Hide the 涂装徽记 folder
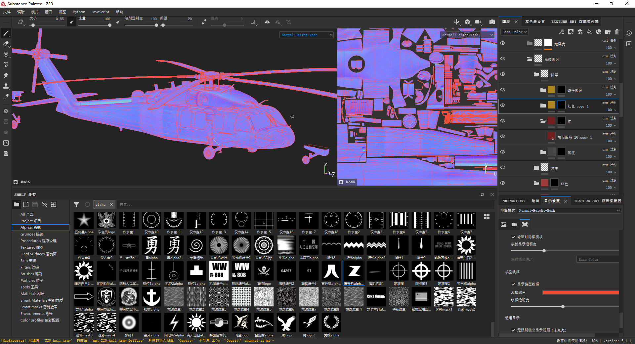The image size is (635, 344). pyautogui.click(x=503, y=59)
